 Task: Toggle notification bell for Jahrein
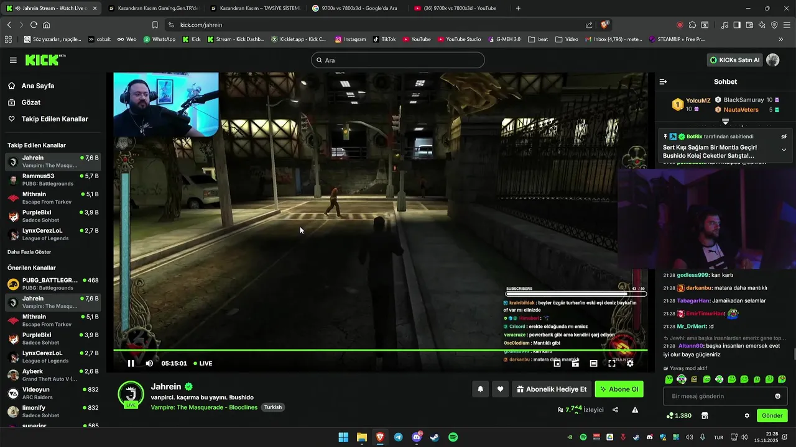[x=480, y=389]
